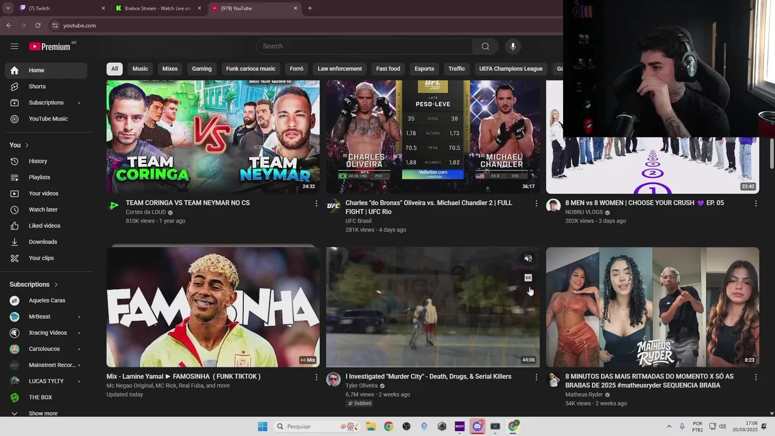Click the YouTube Premium logo
Screen dimensions: 775x436
[x=50, y=47]
